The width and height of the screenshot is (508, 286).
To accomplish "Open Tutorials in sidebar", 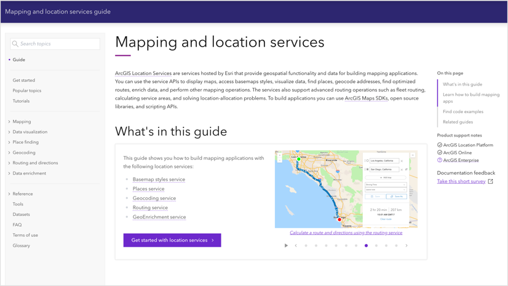I will click(21, 101).
